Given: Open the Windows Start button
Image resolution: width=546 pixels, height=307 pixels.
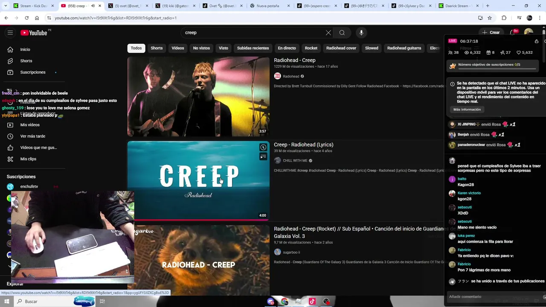Looking at the screenshot, I should (x=7, y=301).
